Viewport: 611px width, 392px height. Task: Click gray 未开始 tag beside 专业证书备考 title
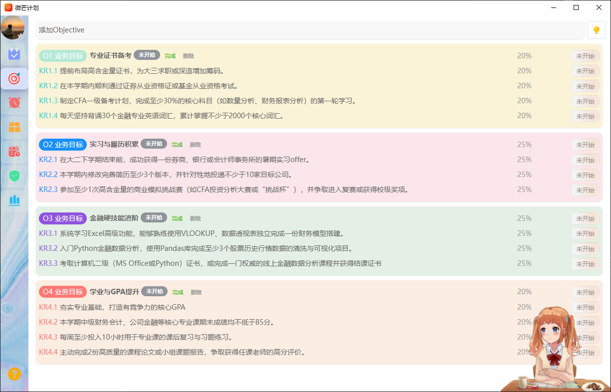click(x=147, y=55)
